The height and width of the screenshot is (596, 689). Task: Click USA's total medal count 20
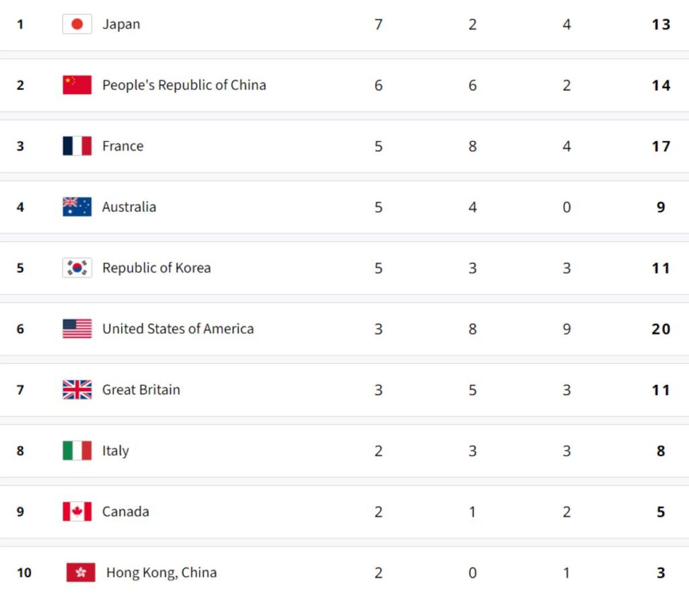point(661,329)
